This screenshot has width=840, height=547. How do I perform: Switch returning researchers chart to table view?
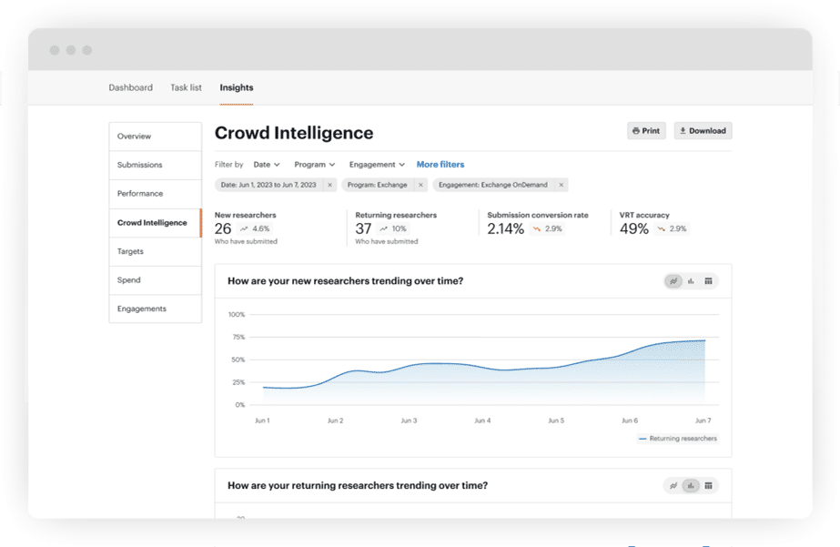(708, 486)
